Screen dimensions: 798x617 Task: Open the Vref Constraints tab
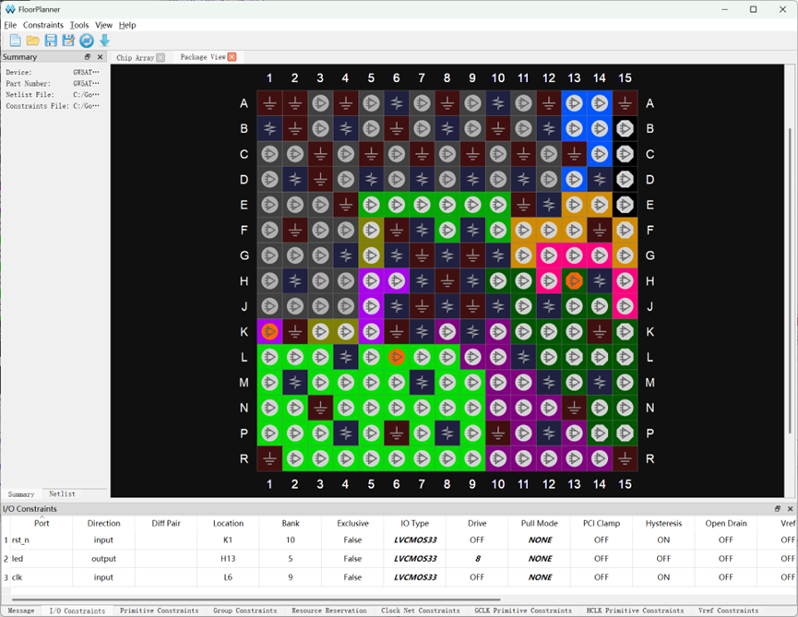pos(728,611)
